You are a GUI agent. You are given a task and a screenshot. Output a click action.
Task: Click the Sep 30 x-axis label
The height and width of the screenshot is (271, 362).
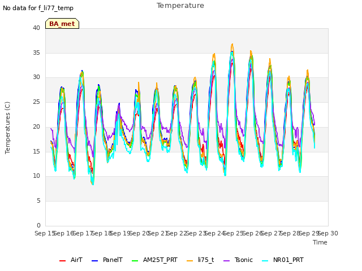(328, 233)
